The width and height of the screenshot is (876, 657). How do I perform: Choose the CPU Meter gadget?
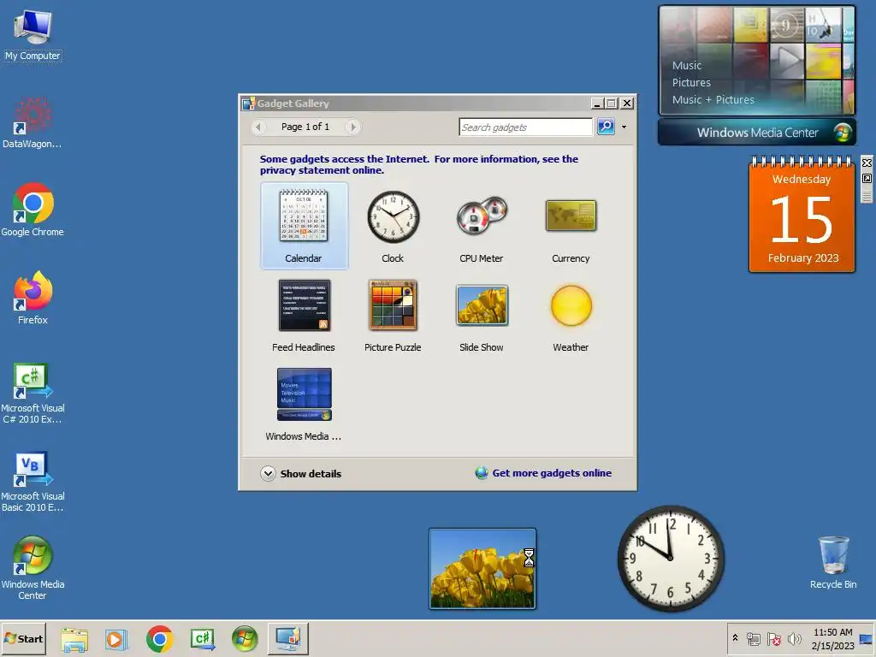coord(481,226)
